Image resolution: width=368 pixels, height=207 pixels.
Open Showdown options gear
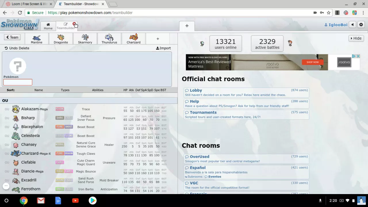pos(361,25)
